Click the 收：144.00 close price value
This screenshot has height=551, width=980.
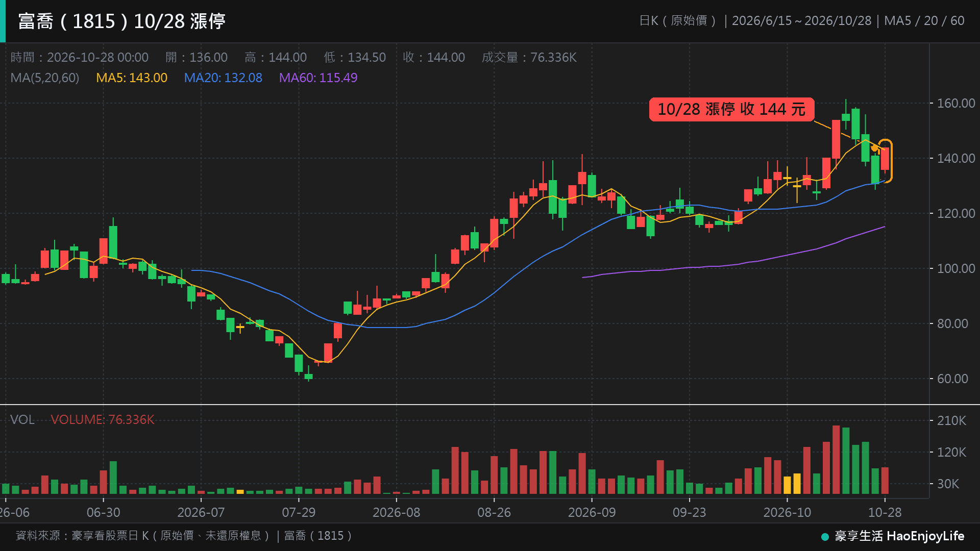(434, 57)
